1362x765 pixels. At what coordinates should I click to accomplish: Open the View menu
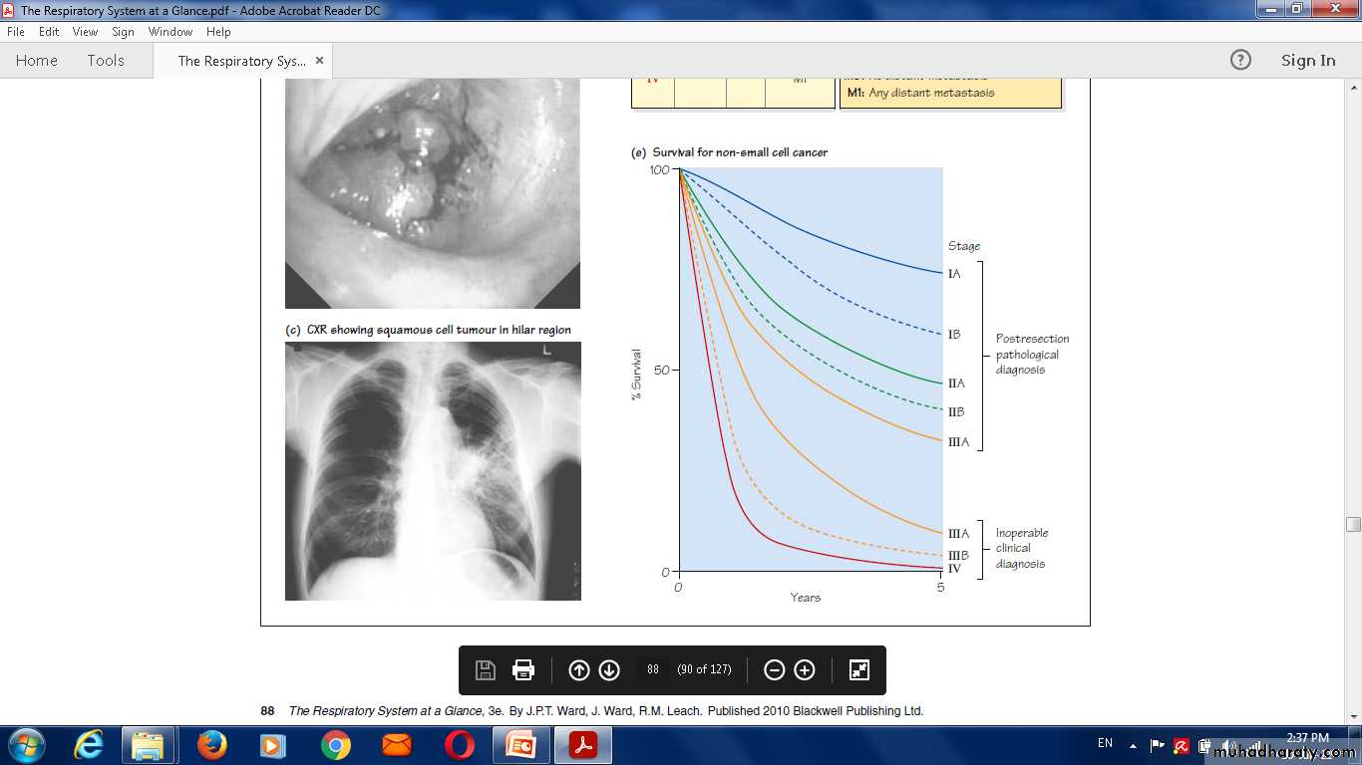coord(85,32)
